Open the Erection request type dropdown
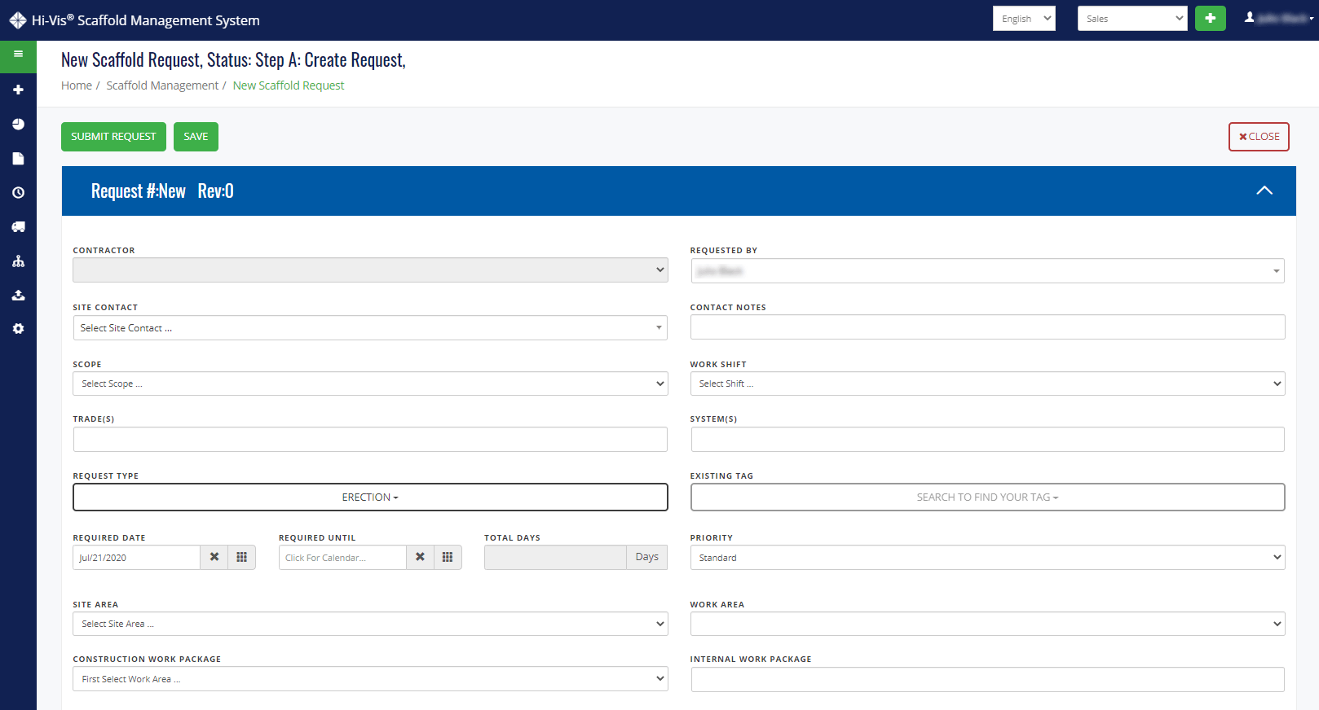This screenshot has height=710, width=1319. pos(370,497)
